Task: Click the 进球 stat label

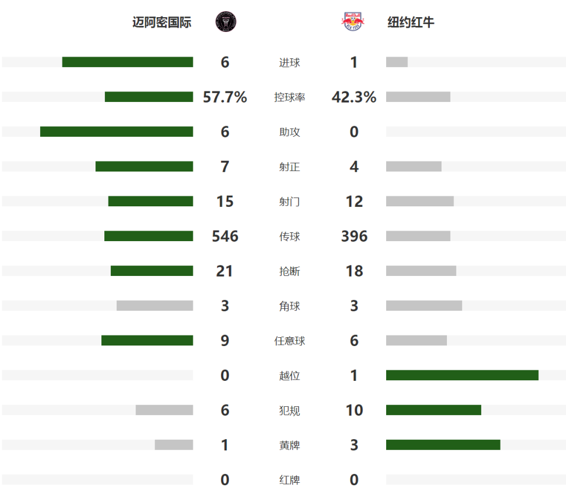Action: click(289, 62)
